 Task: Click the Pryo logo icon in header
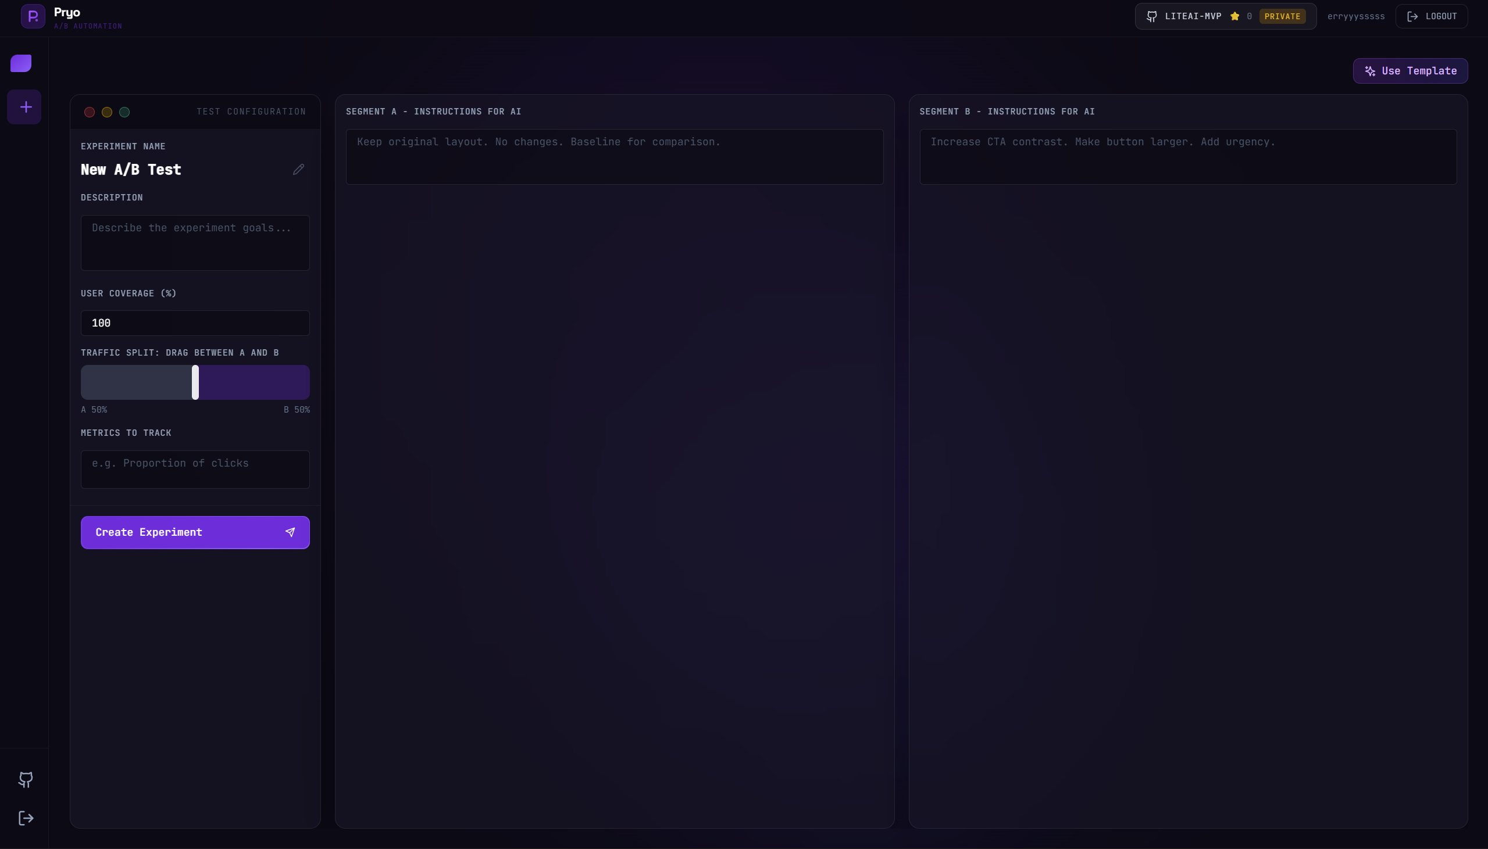click(x=33, y=16)
